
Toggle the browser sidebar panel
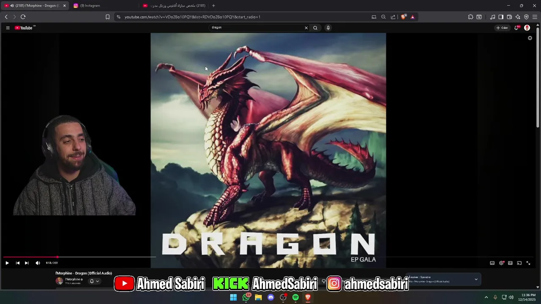click(x=501, y=17)
